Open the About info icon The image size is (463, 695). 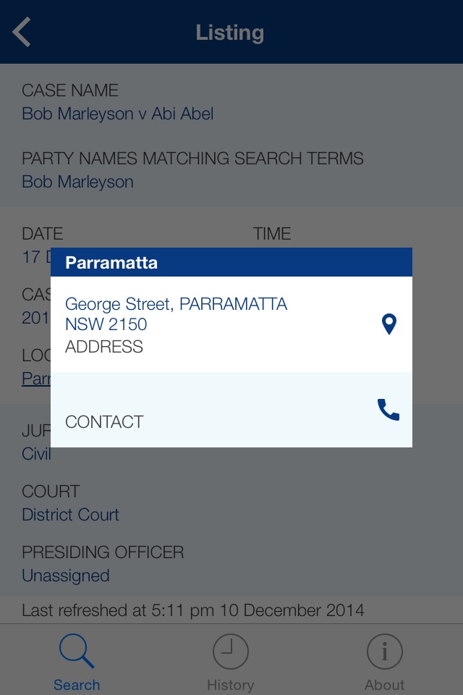pos(384,652)
